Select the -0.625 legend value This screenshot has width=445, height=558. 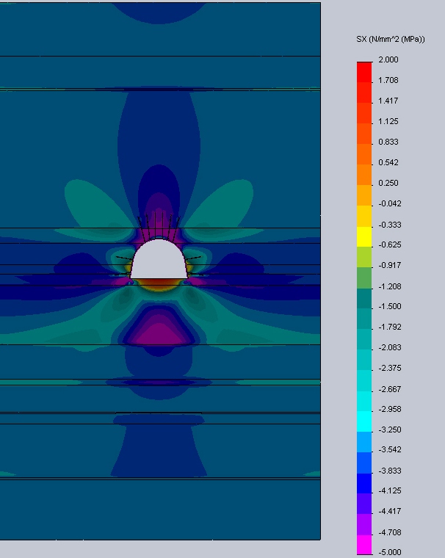(390, 244)
